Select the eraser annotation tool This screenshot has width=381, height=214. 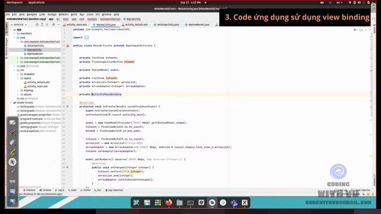tap(13, 142)
